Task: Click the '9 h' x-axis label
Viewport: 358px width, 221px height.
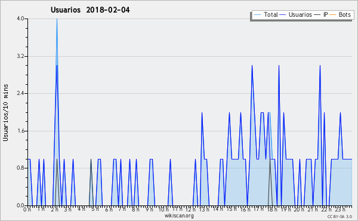Action: coord(149,209)
